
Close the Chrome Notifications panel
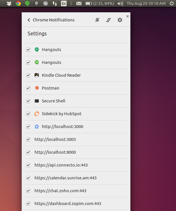coord(128,16)
